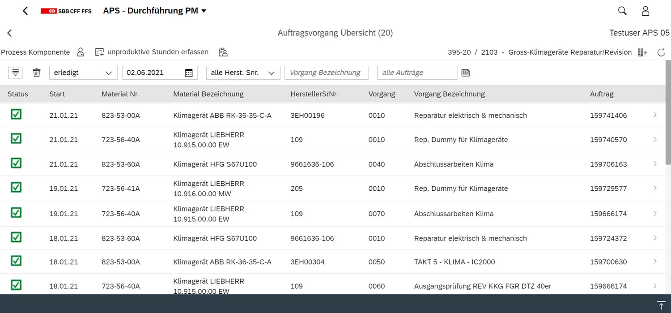Open the erledigt status dropdown
Screen dimensions: 671x313
[x=83, y=73]
